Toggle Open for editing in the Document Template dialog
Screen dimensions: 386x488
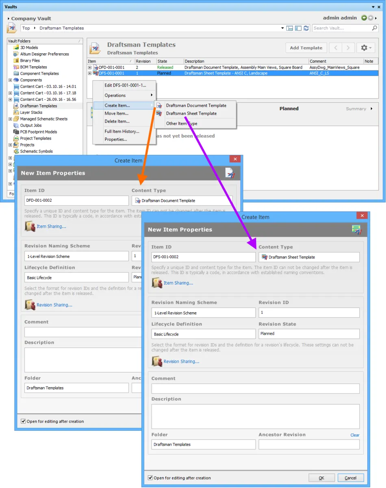coord(23,421)
